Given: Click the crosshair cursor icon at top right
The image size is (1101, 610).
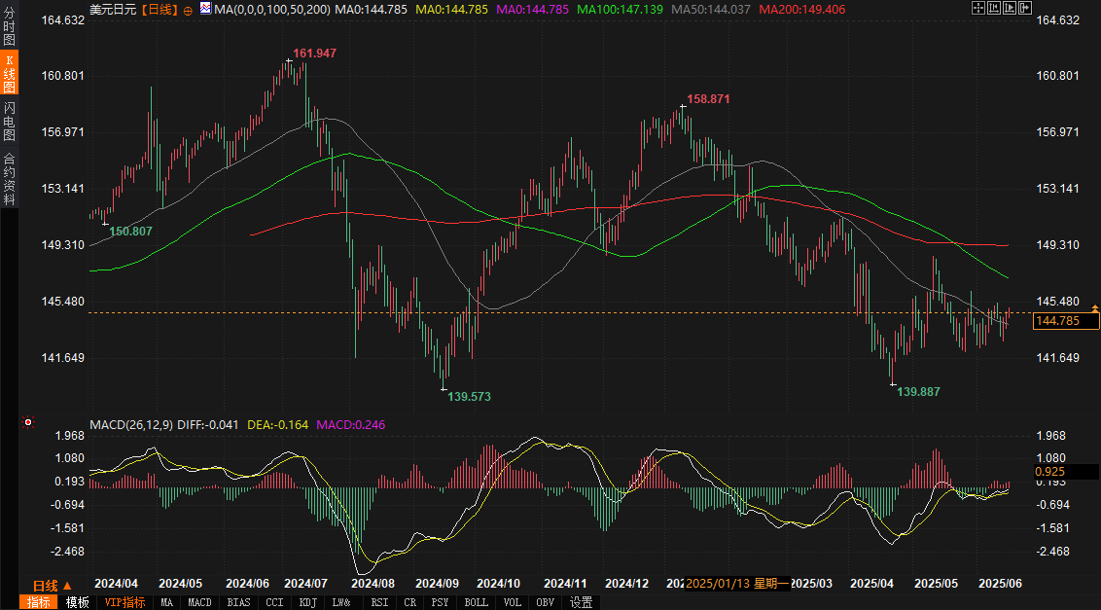Looking at the screenshot, I should 978,8.
